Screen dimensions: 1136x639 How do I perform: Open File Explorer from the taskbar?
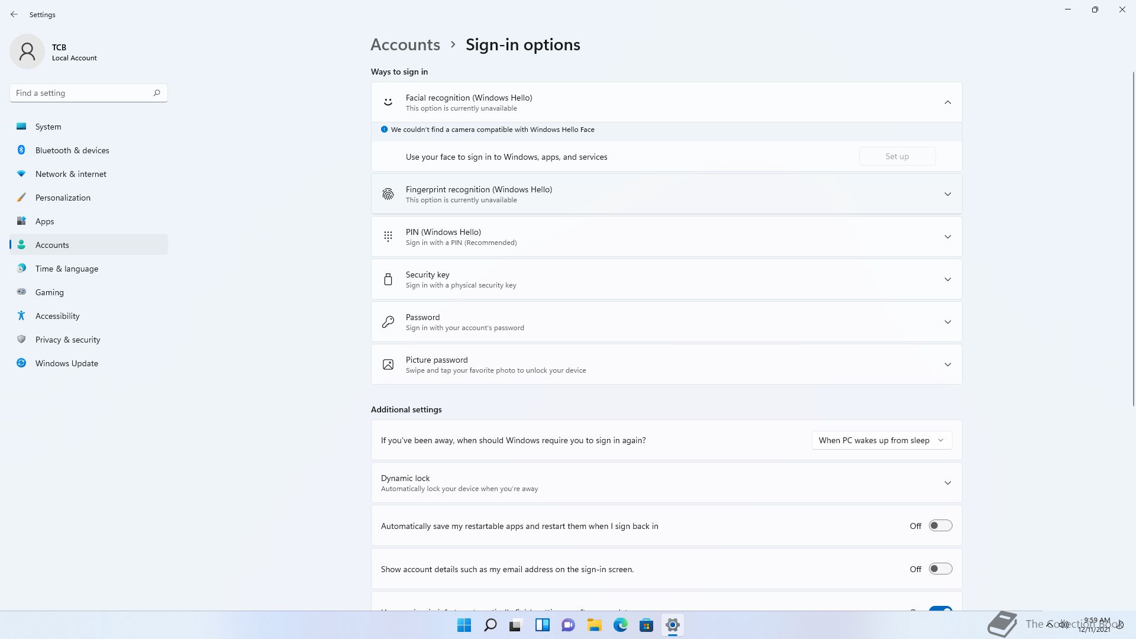click(x=594, y=625)
